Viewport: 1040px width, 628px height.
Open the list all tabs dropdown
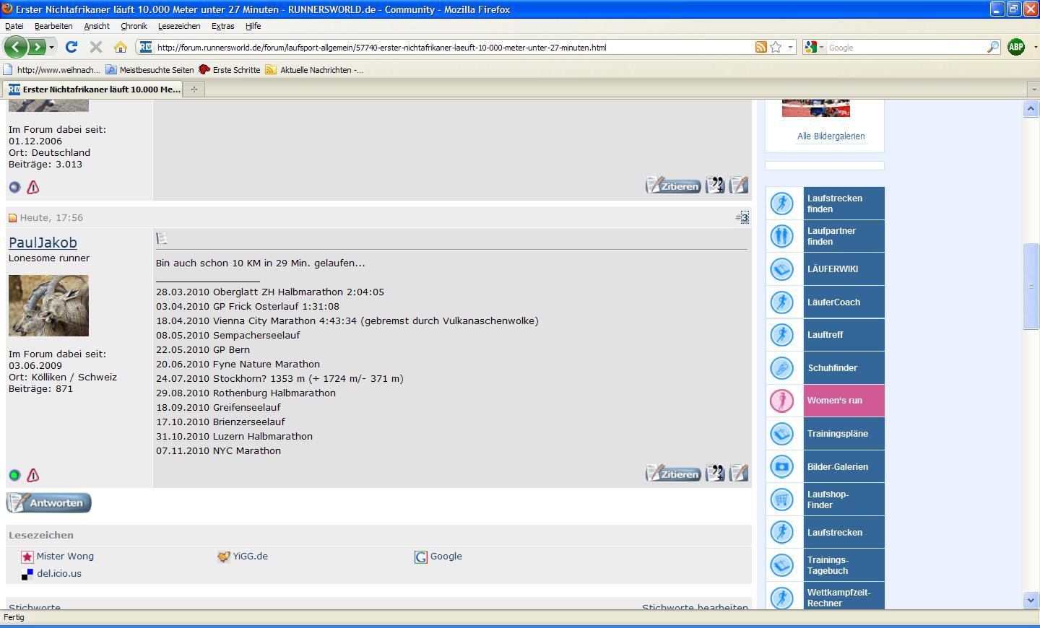[1033, 90]
